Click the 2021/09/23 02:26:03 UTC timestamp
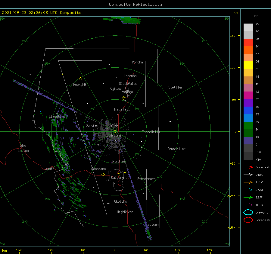Image resolution: width=271 pixels, height=254 pixels. click(30, 13)
